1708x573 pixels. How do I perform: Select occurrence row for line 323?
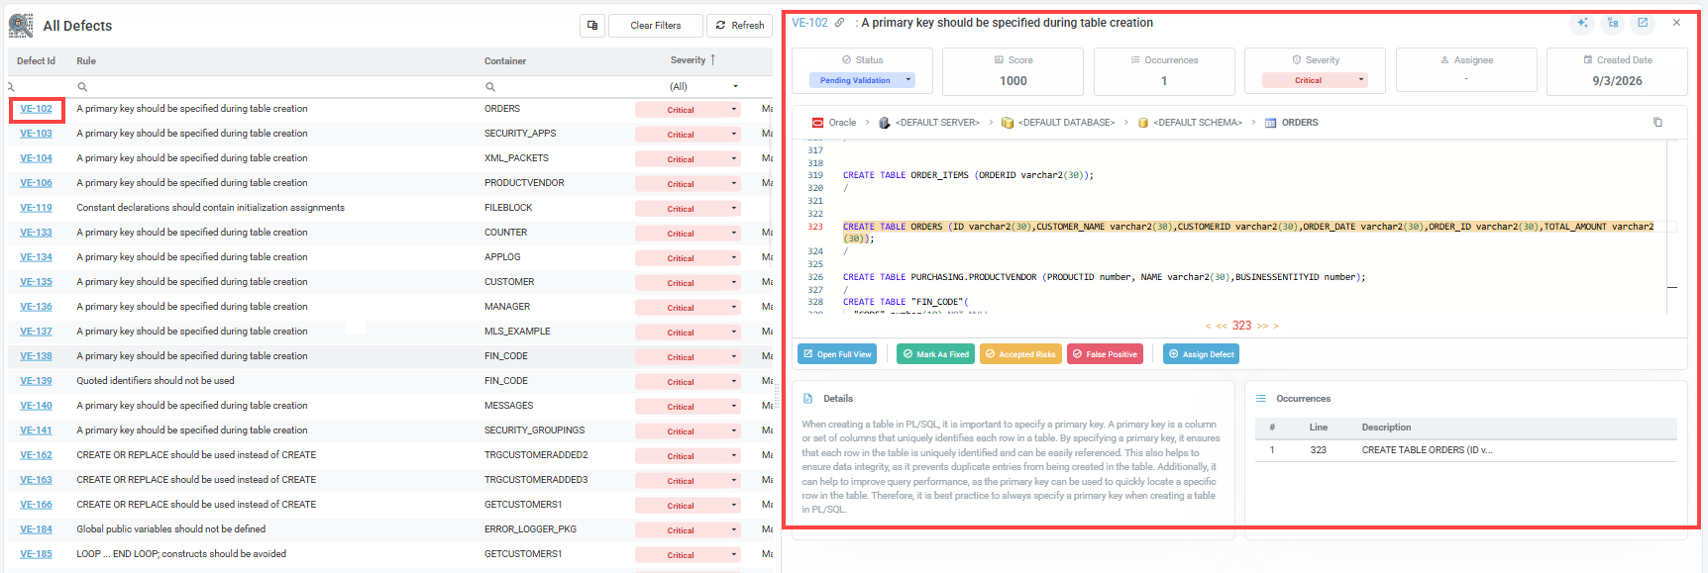point(1465,450)
